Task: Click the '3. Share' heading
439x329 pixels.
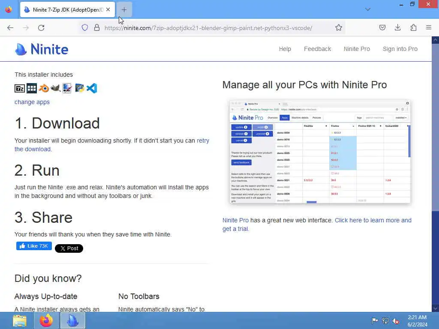Action: (43, 217)
